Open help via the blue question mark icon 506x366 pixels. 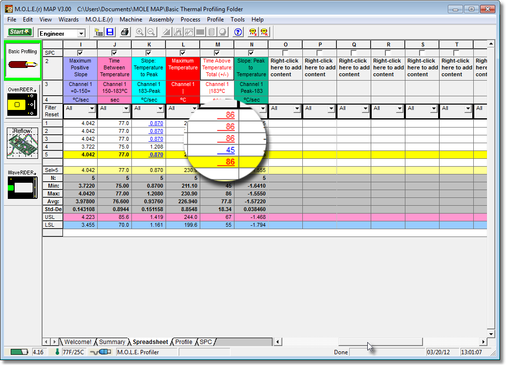238,32
